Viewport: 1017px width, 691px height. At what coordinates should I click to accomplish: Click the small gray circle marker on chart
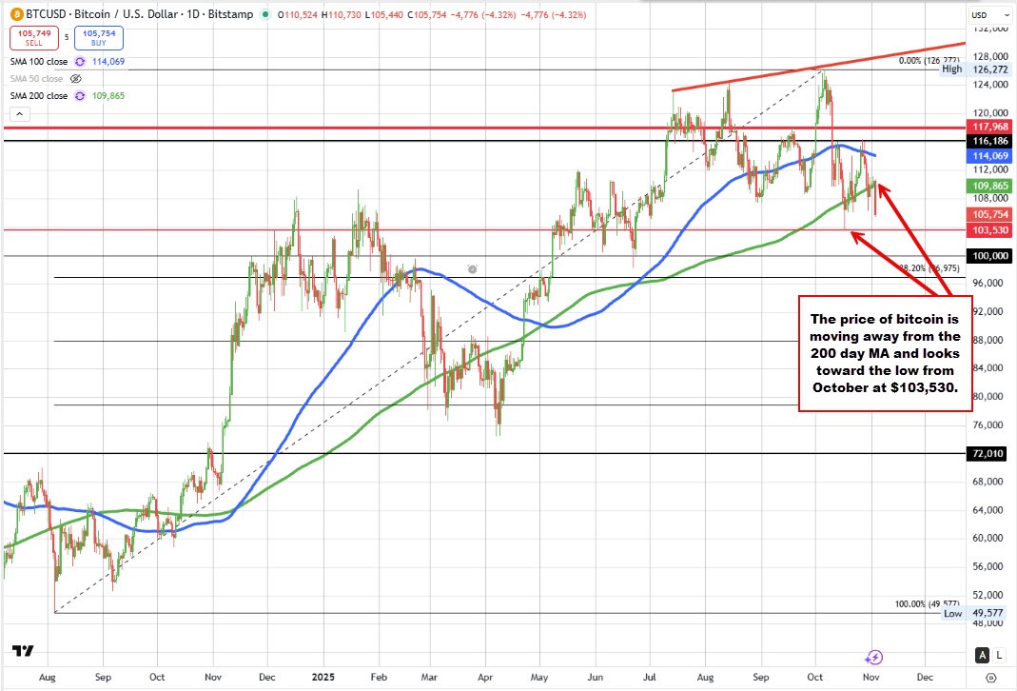tap(473, 269)
